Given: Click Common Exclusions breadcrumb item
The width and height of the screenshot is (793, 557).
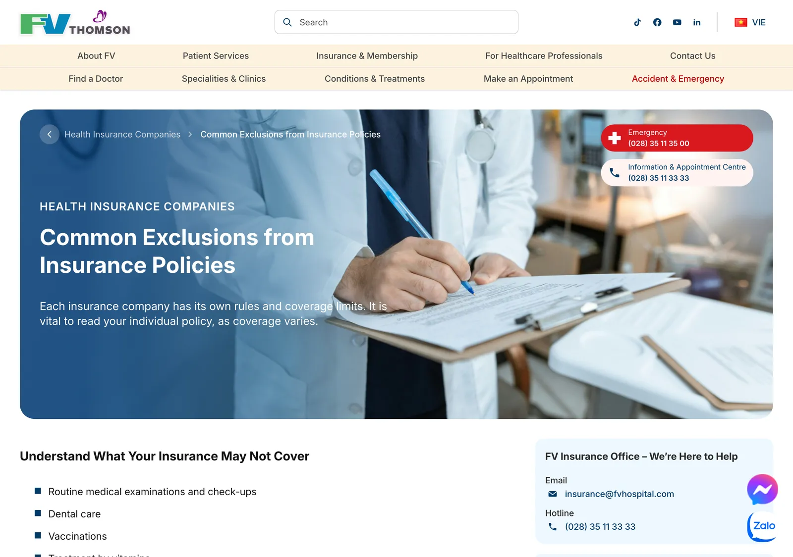Looking at the screenshot, I should coord(290,134).
